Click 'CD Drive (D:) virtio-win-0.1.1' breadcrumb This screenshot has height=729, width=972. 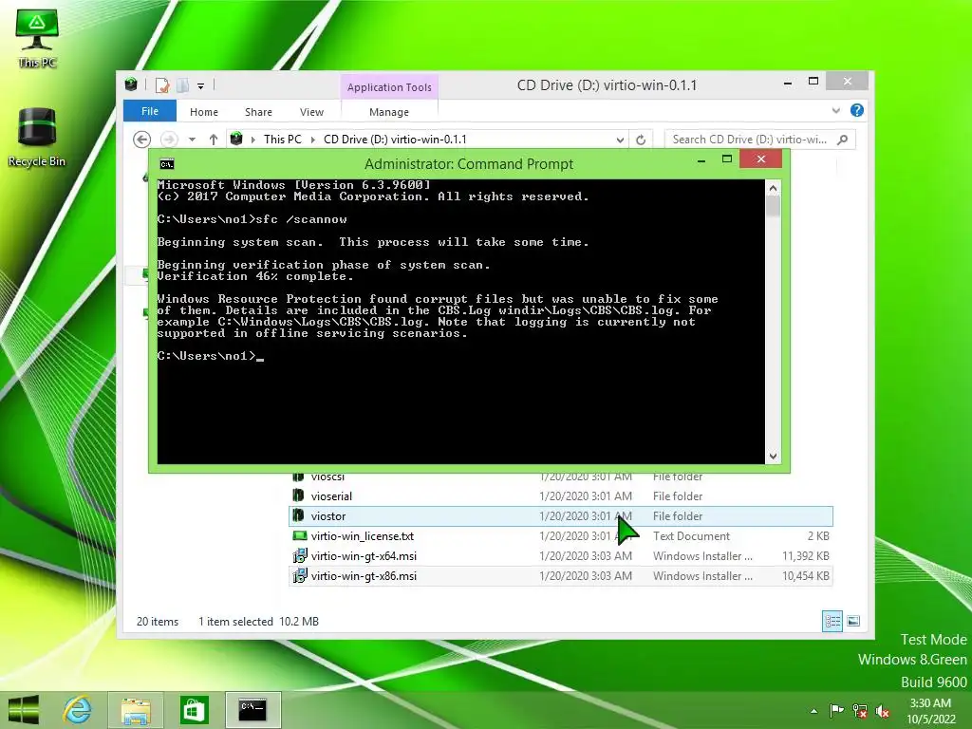[395, 140]
